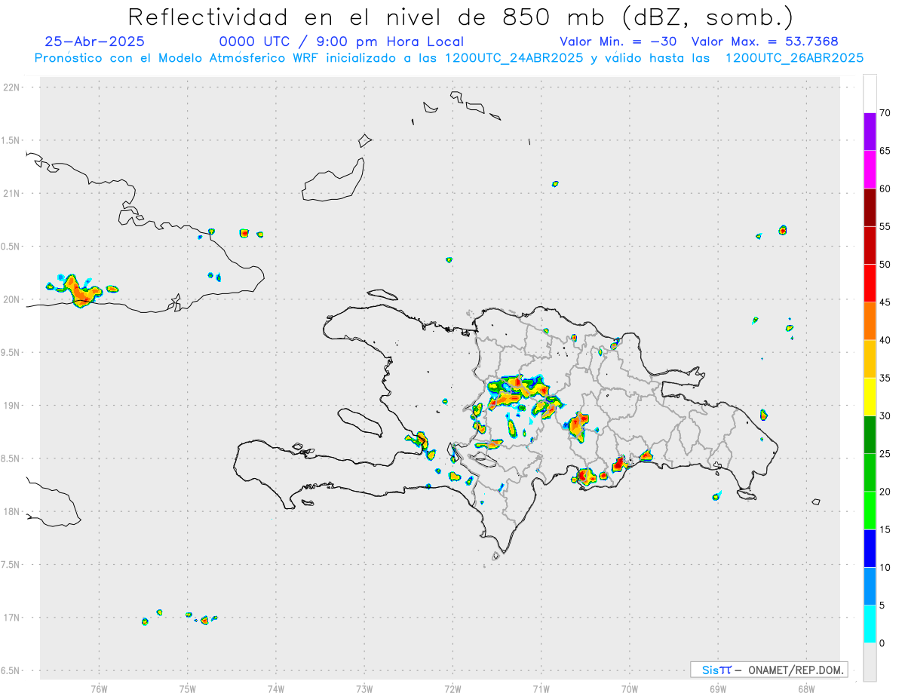Click the 'Valor Min. = -30' text
The width and height of the screenshot is (905, 699).
[x=618, y=41]
